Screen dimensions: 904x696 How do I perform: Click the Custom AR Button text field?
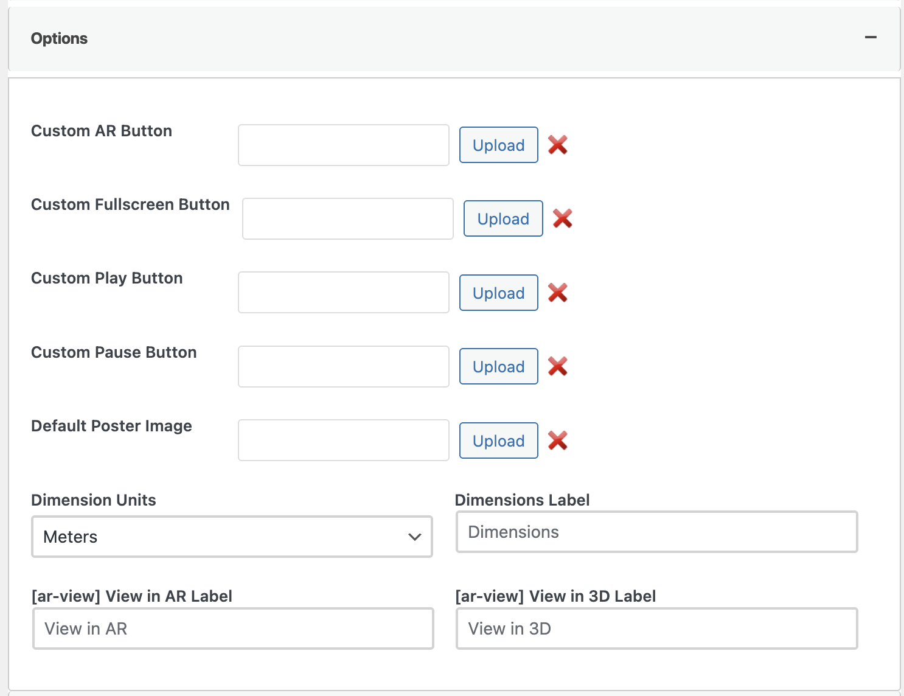tap(343, 145)
